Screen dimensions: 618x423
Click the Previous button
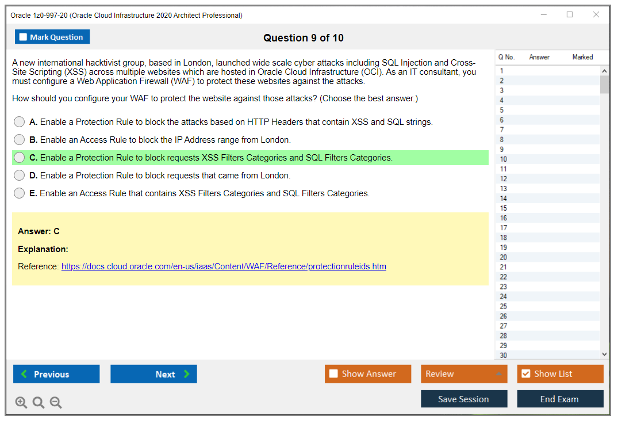pos(56,374)
